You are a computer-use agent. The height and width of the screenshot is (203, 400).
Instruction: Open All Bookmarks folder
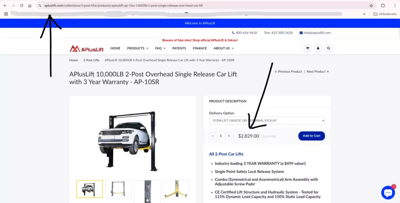point(385,14)
